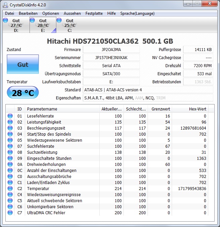The width and height of the screenshot is (220, 227).
Task: Click the Grenzwert value 67
Action: (x=168, y=146)
